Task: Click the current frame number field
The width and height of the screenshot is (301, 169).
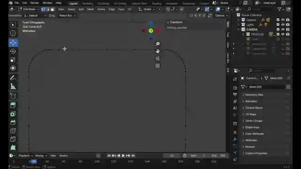Action: click(172, 155)
